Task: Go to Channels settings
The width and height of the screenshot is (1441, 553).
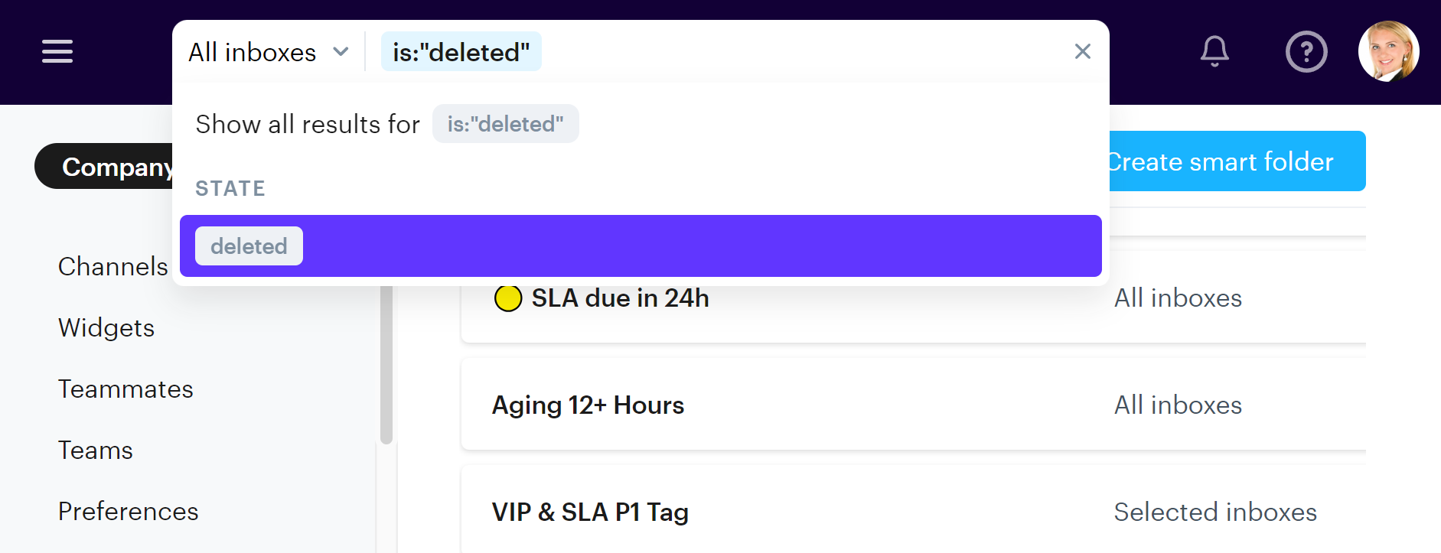Action: pyautogui.click(x=112, y=266)
